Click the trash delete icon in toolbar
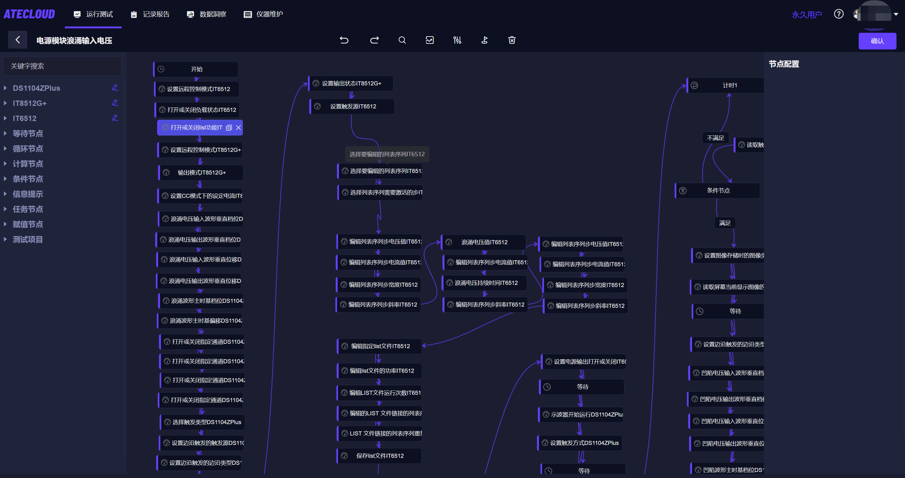This screenshot has width=905, height=478. pyautogui.click(x=512, y=40)
